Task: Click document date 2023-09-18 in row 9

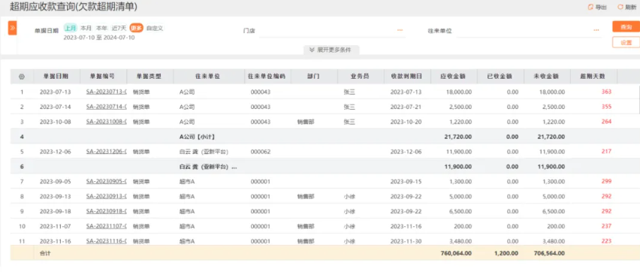Action: pyautogui.click(x=55, y=211)
